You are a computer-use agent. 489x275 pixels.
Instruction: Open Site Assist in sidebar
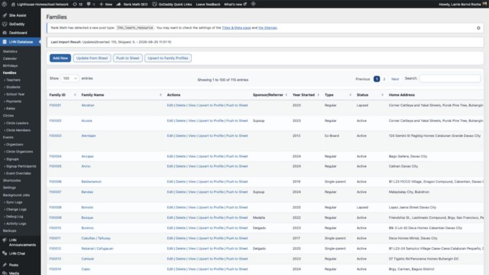[x=17, y=15]
